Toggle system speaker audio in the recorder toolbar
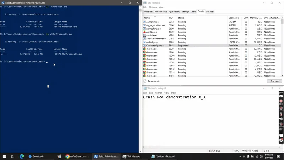 pyautogui.click(x=281, y=119)
